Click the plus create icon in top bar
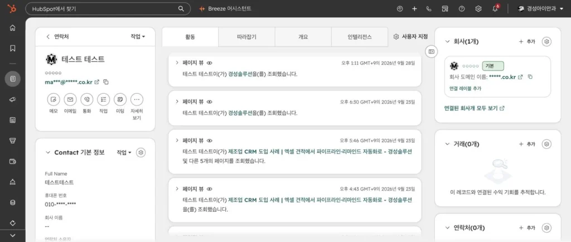 click(x=414, y=9)
